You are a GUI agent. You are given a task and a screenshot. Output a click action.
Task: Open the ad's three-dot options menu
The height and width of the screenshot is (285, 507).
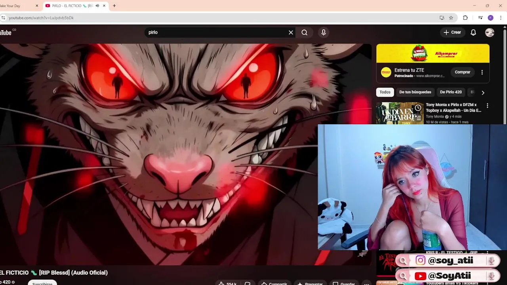click(482, 72)
